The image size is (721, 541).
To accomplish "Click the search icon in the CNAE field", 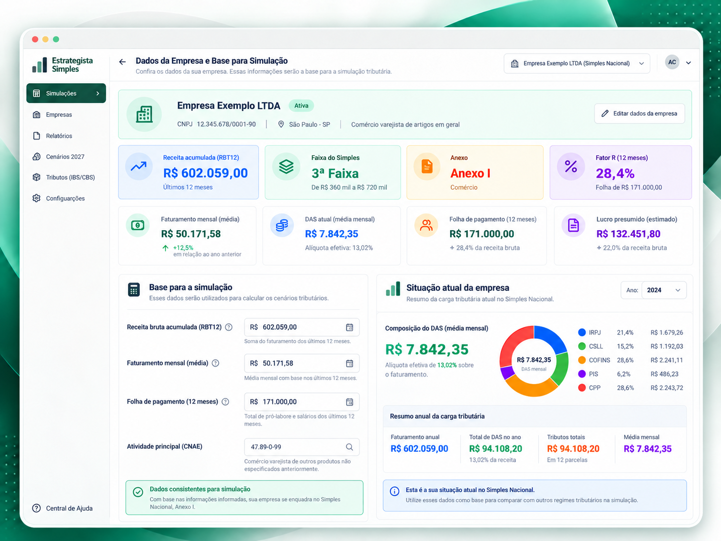I will click(x=350, y=447).
